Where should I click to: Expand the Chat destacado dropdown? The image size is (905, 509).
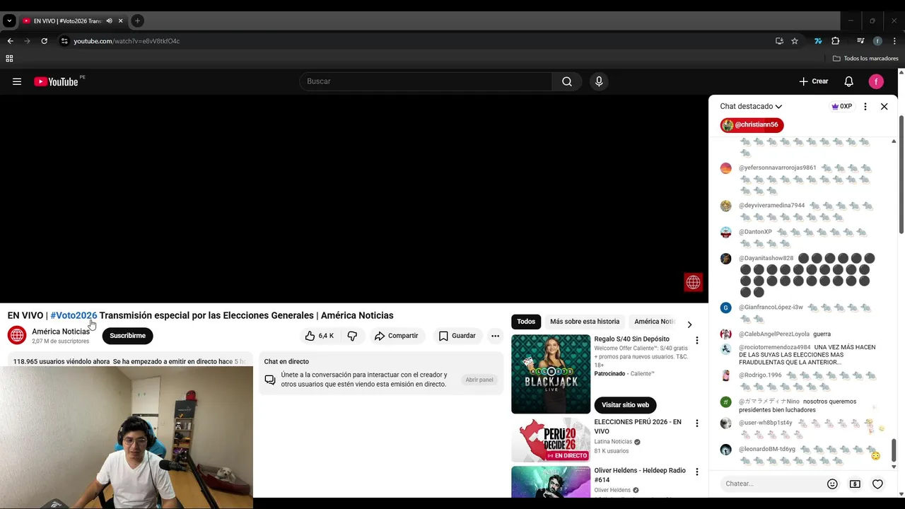[x=751, y=106]
